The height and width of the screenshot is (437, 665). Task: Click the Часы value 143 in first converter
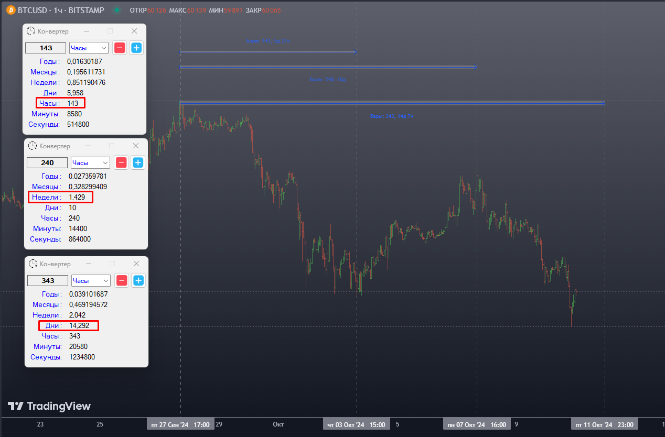tap(72, 103)
